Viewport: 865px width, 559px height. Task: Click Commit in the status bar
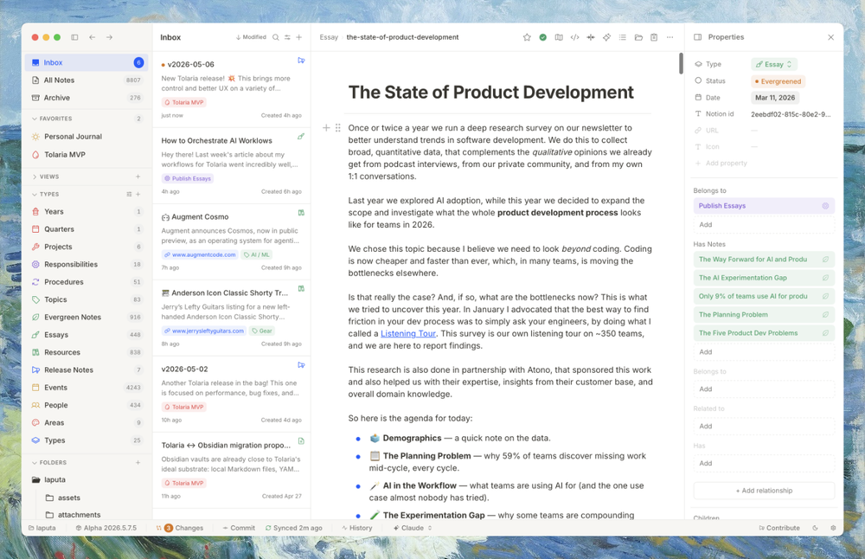(239, 528)
